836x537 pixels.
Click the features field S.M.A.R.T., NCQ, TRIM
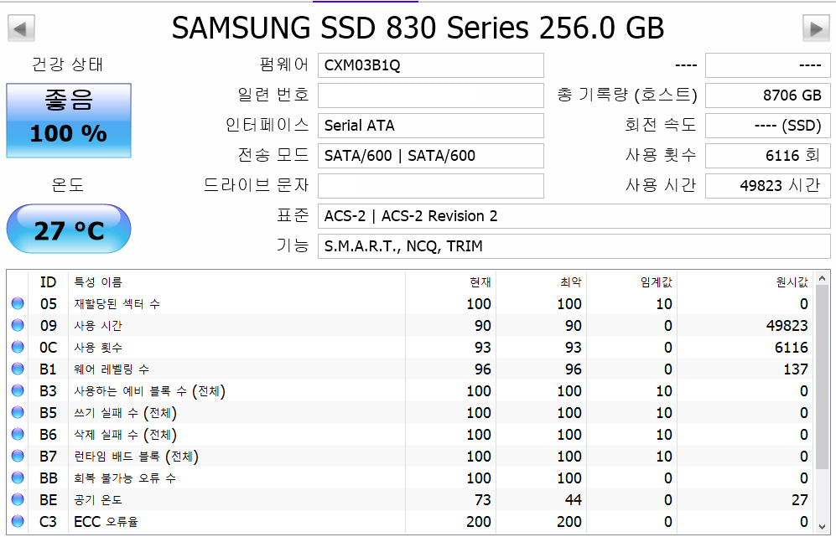(573, 246)
